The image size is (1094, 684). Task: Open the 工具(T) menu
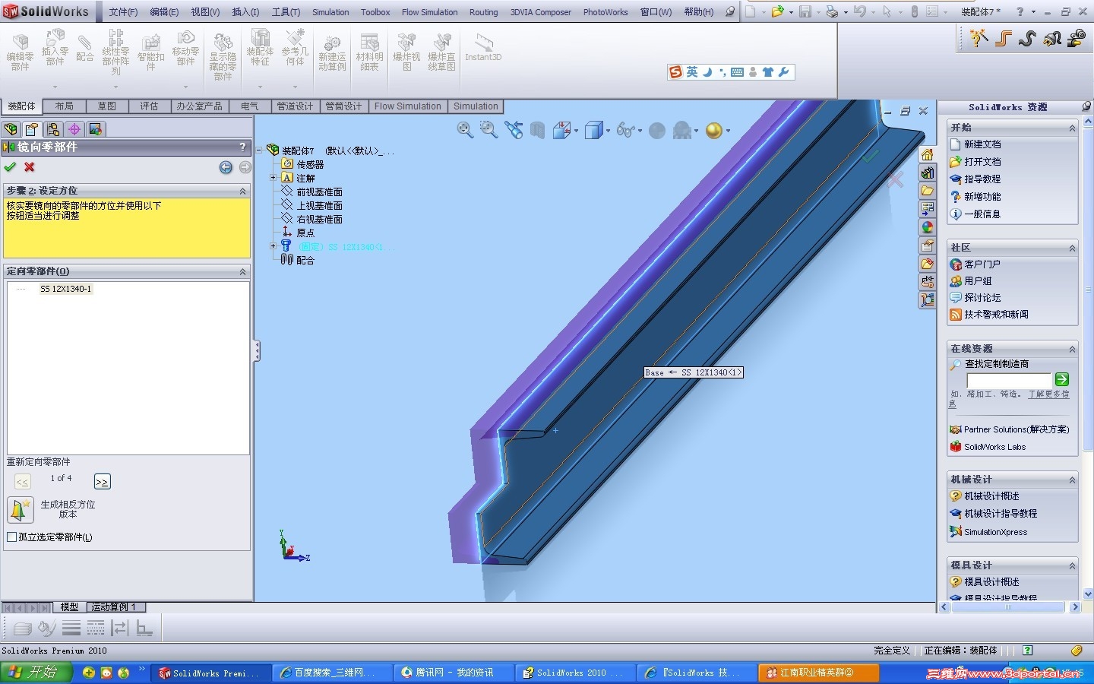click(x=286, y=12)
